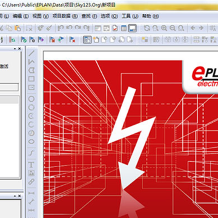
Task: Select the Line drawing tool
Action: pyautogui.click(x=31, y=53)
